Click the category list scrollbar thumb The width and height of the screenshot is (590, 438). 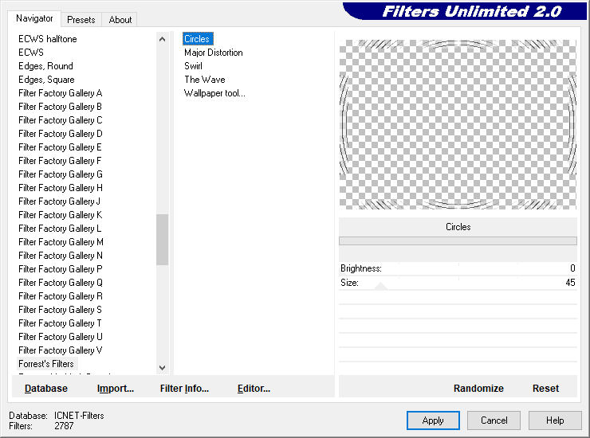162,240
